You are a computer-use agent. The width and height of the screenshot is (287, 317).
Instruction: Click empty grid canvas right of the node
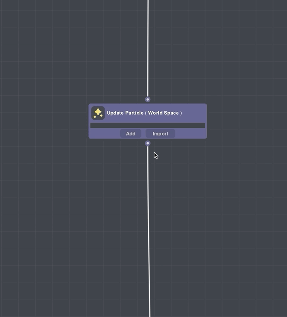[x=246, y=121]
